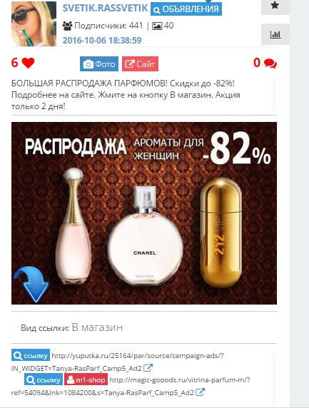The width and height of the screenshot is (309, 408).
Task: Click the star favorite icon
Action: (x=275, y=6)
